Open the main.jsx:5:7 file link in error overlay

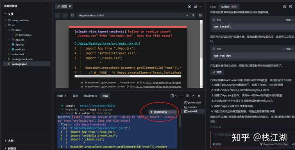coord(109,43)
